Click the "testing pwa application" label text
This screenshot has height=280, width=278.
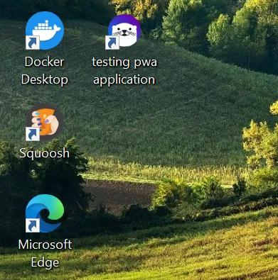[124, 71]
